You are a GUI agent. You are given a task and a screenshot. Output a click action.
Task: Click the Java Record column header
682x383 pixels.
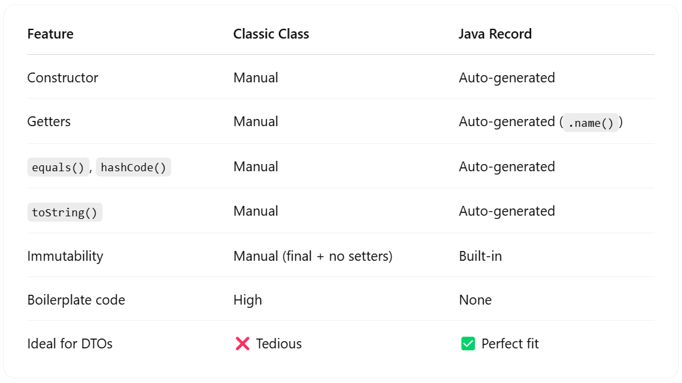click(495, 34)
